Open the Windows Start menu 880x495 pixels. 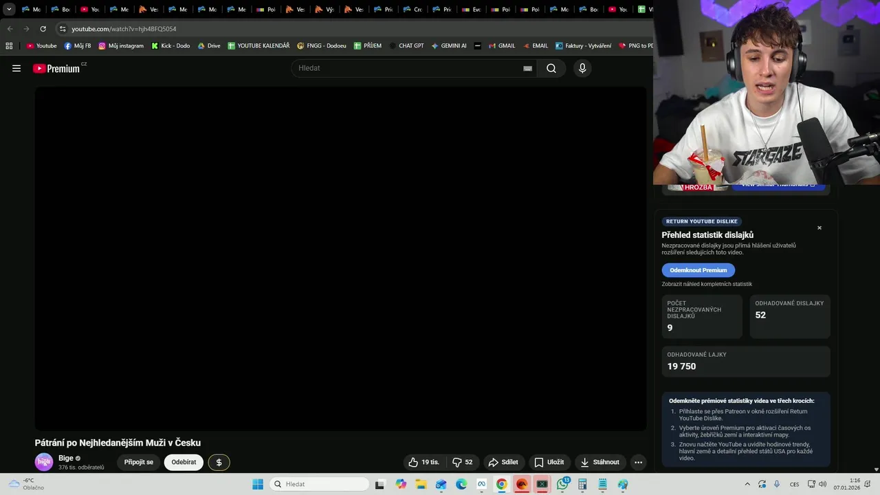(258, 484)
